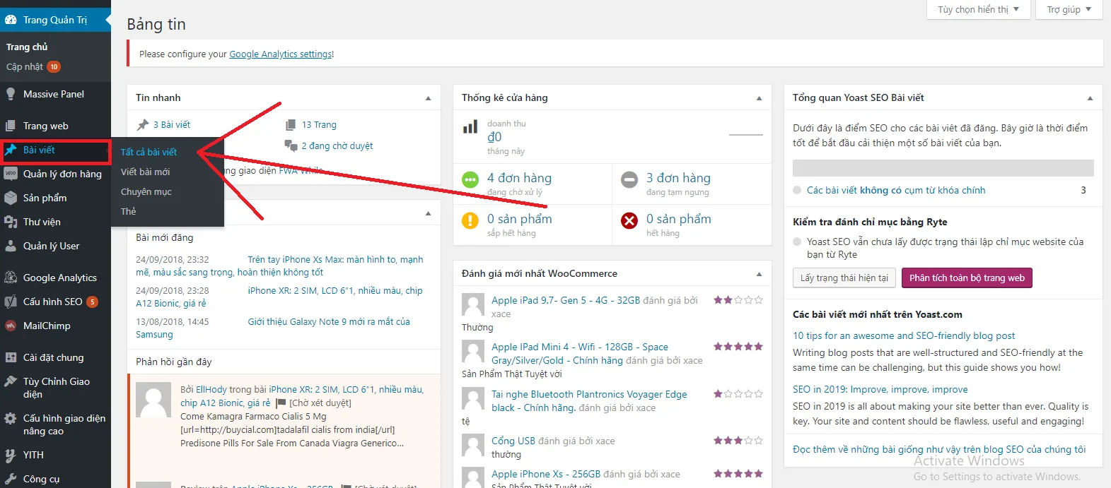Open the Cập nhật updates menu item
Viewport: 1111px width, 488px height.
[x=33, y=67]
